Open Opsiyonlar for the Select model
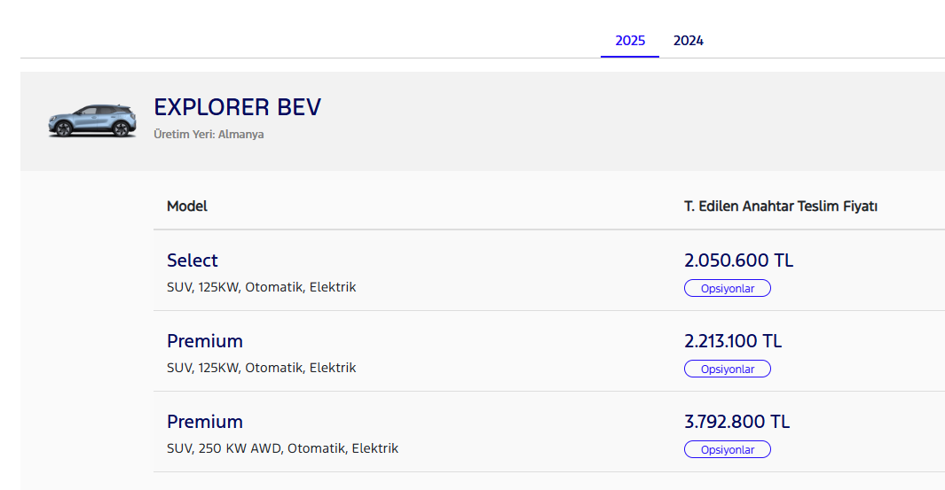The height and width of the screenshot is (490, 945). [727, 288]
